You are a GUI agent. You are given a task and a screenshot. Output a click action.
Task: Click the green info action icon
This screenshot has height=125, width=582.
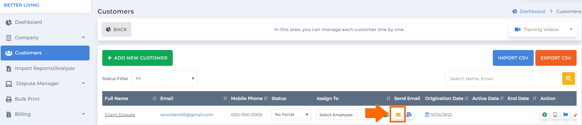pos(545,115)
